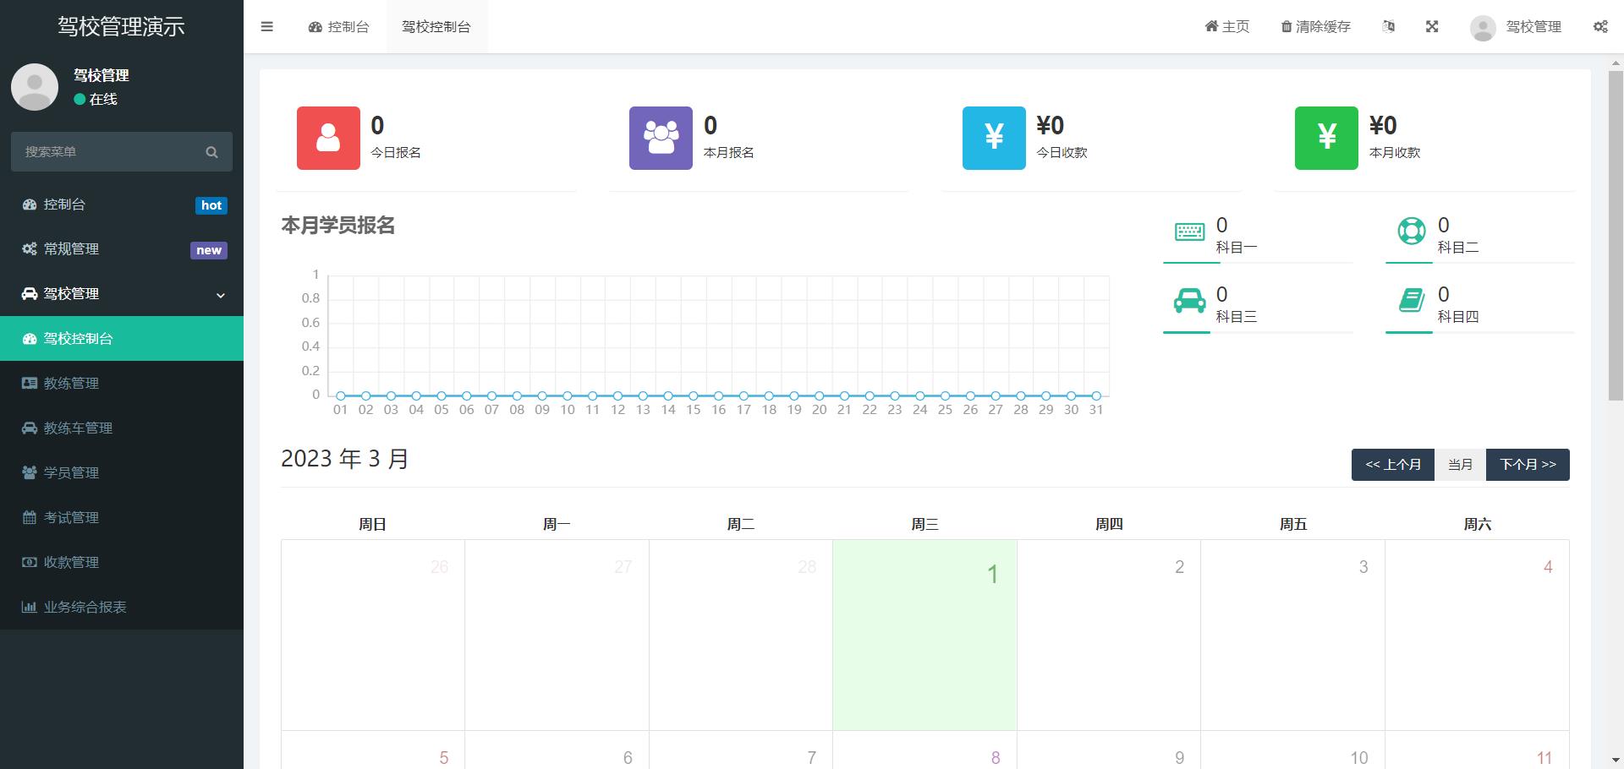Focus the 搜索菜单 search field

pyautogui.click(x=121, y=152)
